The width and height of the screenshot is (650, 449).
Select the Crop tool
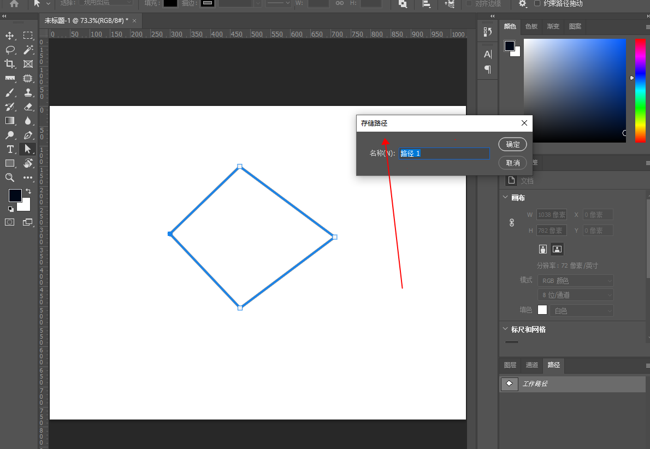(10, 64)
